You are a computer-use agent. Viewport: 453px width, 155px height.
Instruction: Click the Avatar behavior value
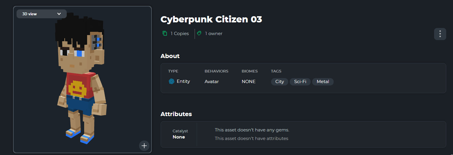[212, 82]
